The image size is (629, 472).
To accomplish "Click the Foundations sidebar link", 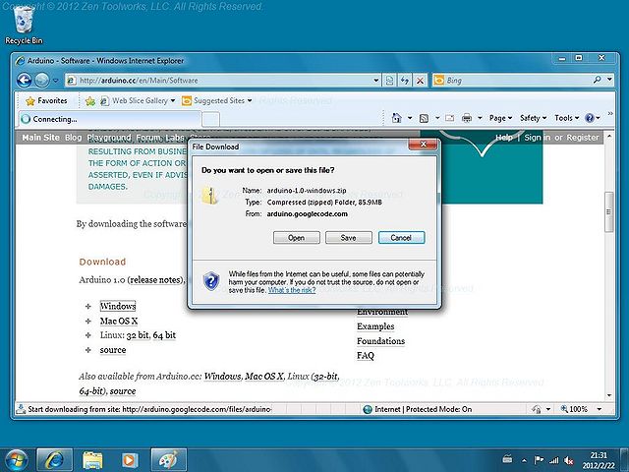I will (380, 341).
